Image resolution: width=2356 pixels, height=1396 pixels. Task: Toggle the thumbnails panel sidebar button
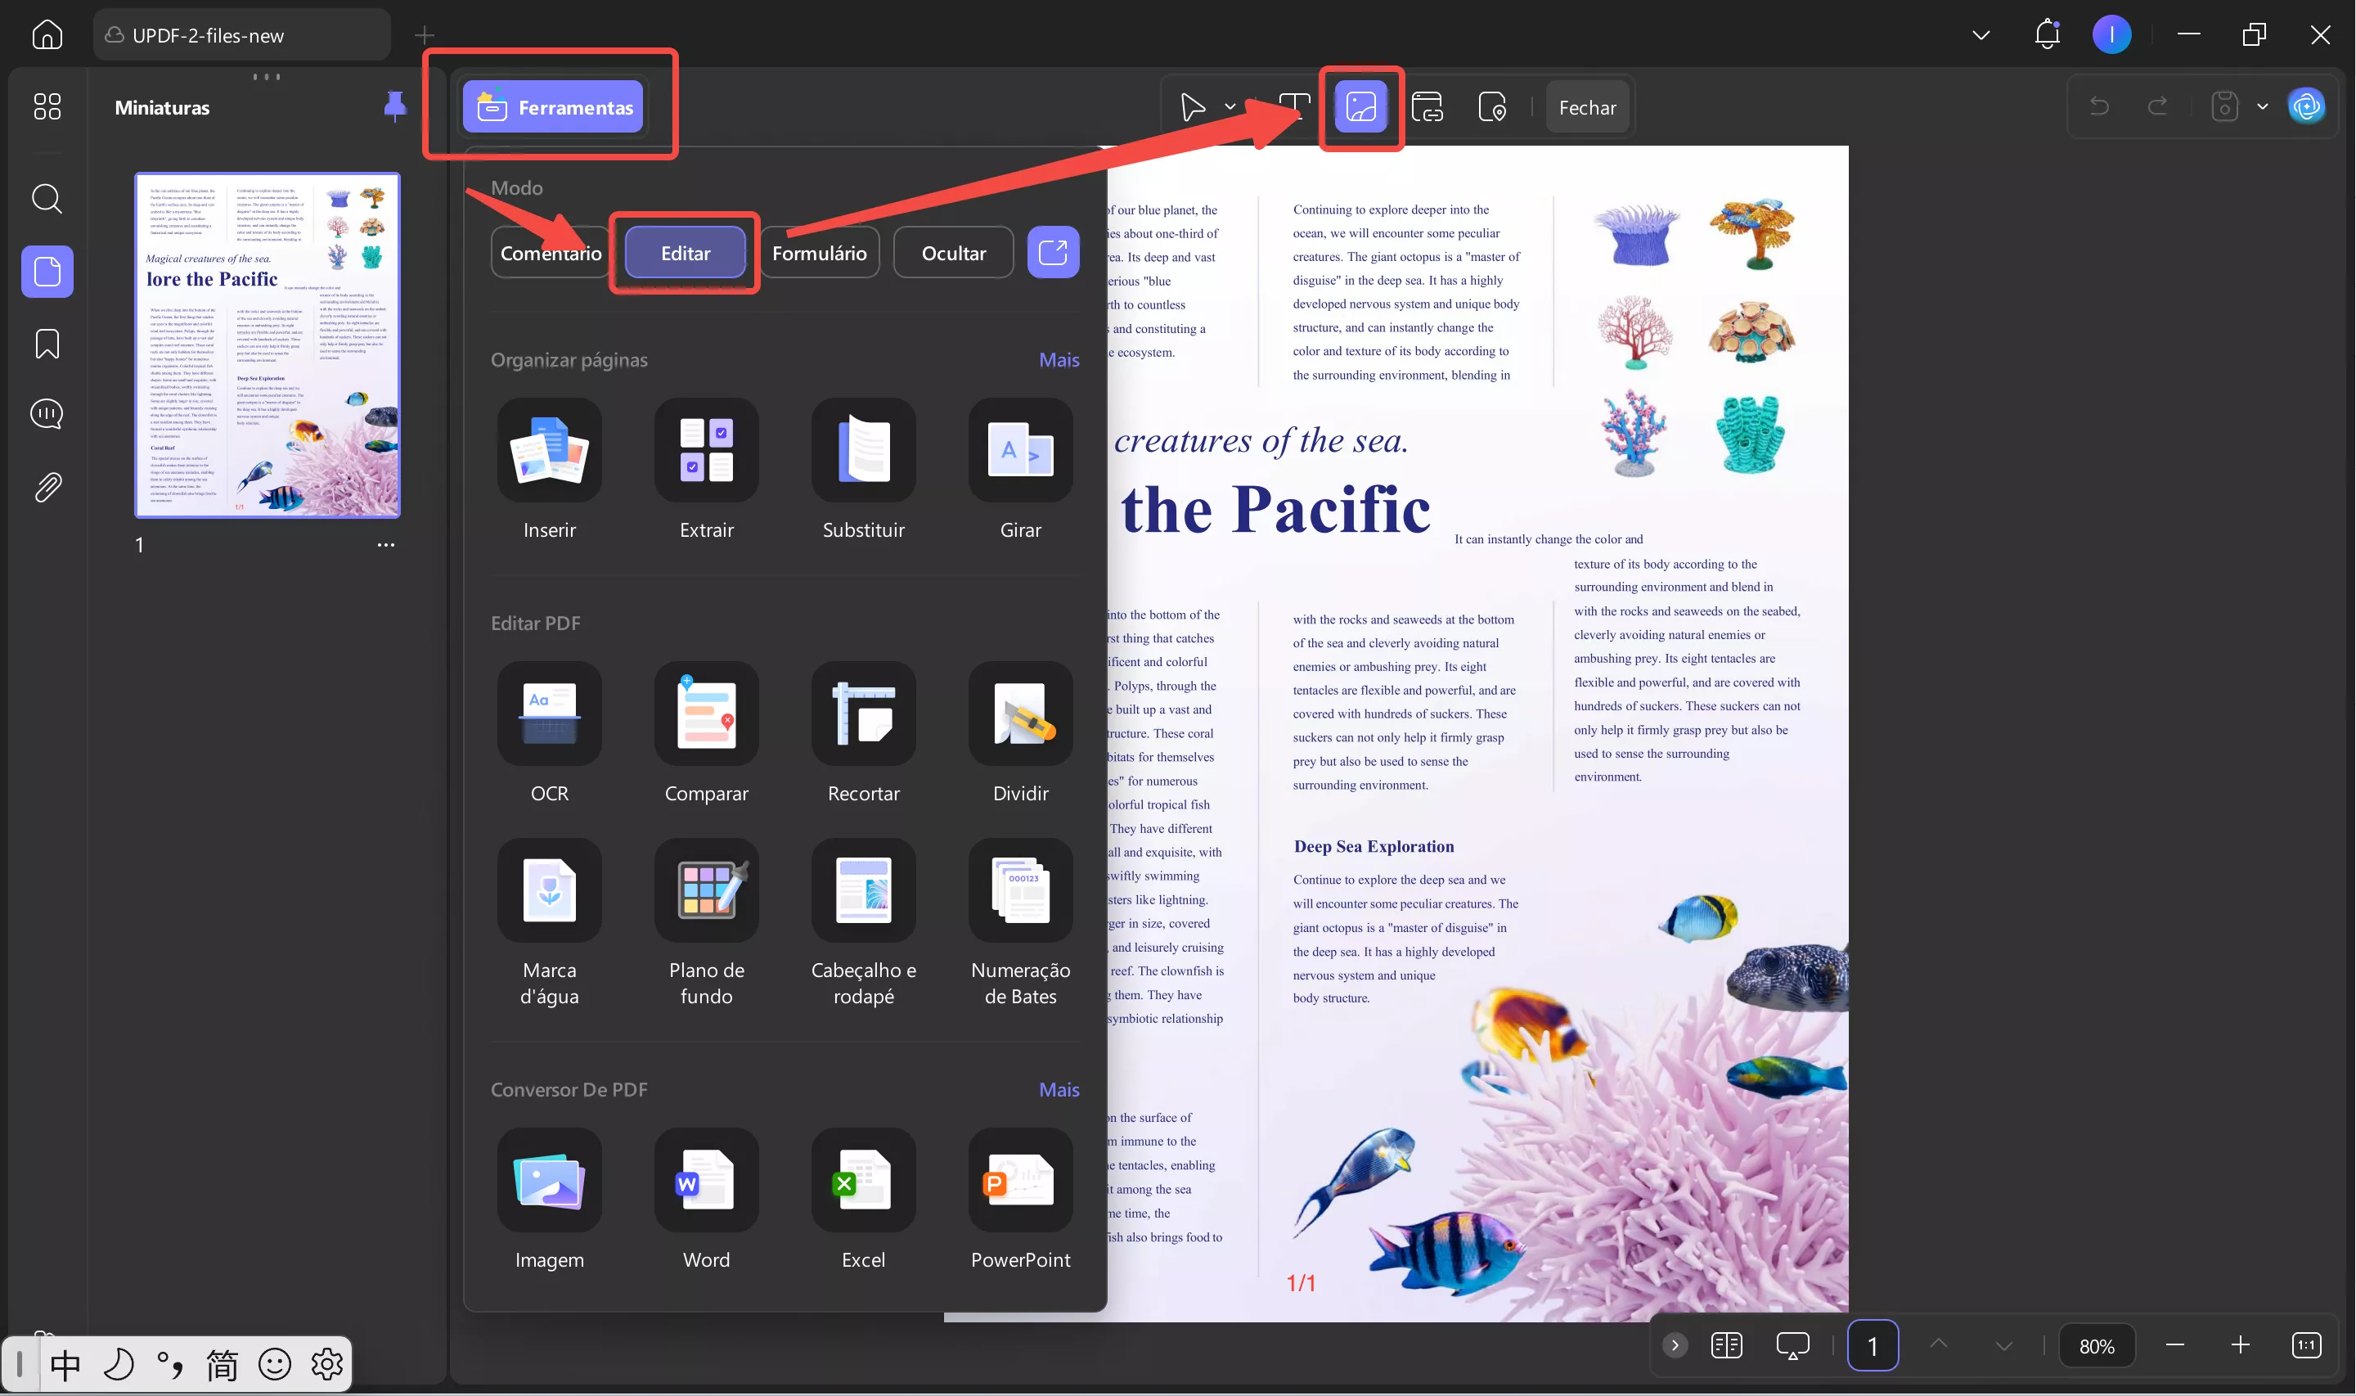47,272
